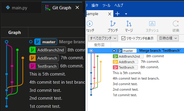Select the 'This is 5th commit.' row in Sourcetree

(136, 73)
